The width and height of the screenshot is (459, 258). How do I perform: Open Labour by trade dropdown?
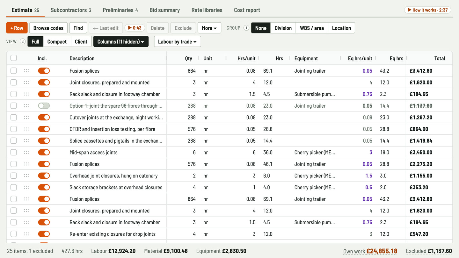177,41
